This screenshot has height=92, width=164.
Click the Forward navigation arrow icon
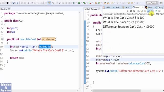pos(137,3)
